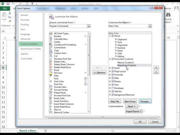This screenshot has width=180, height=135.
Task: Select the Macros (Custom) group
Action: tap(126, 62)
